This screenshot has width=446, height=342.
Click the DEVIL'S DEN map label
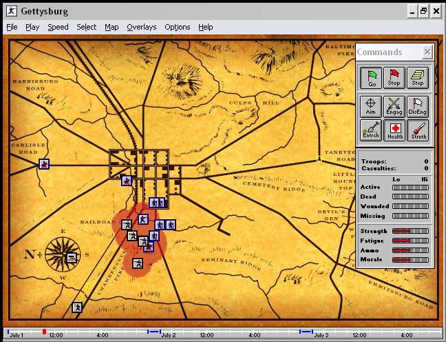coord(331,215)
